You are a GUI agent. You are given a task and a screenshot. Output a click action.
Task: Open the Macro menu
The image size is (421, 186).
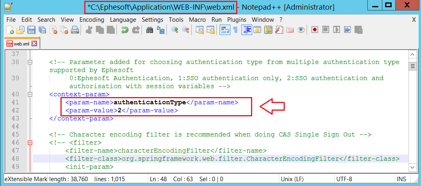197,20
